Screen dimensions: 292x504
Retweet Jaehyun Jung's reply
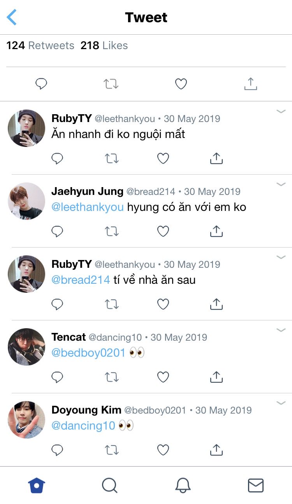click(x=112, y=232)
